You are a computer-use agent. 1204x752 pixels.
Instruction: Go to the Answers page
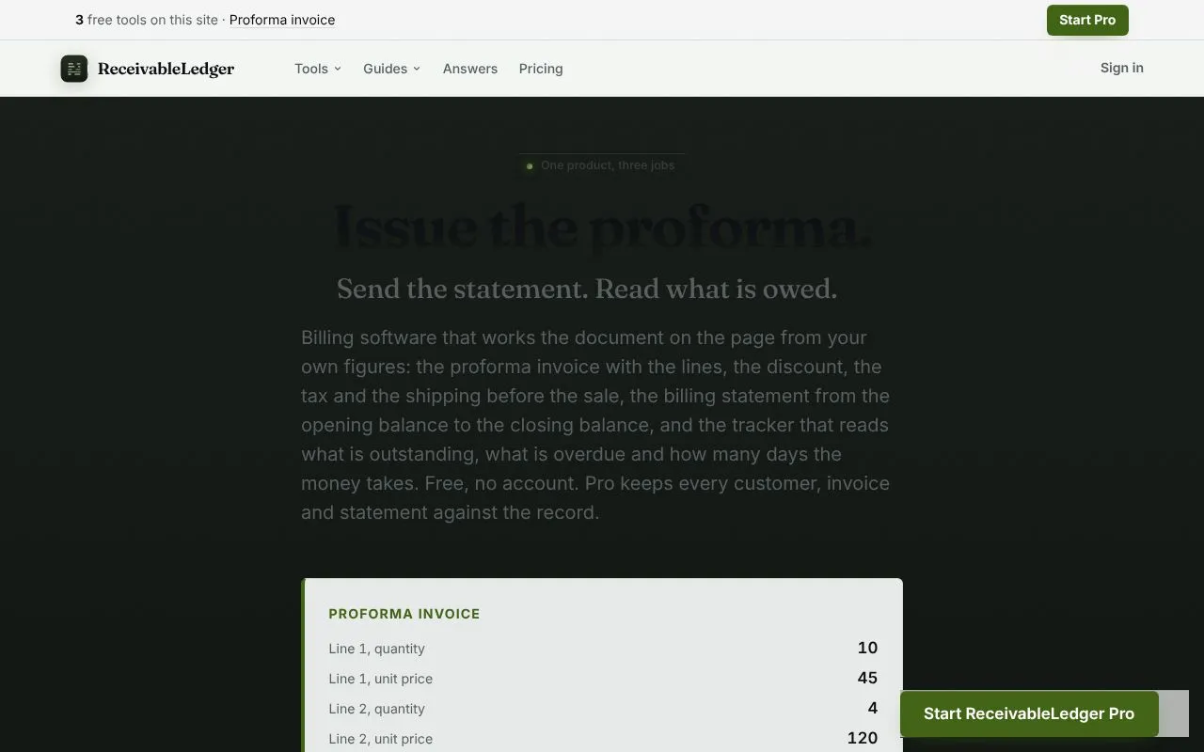470,69
